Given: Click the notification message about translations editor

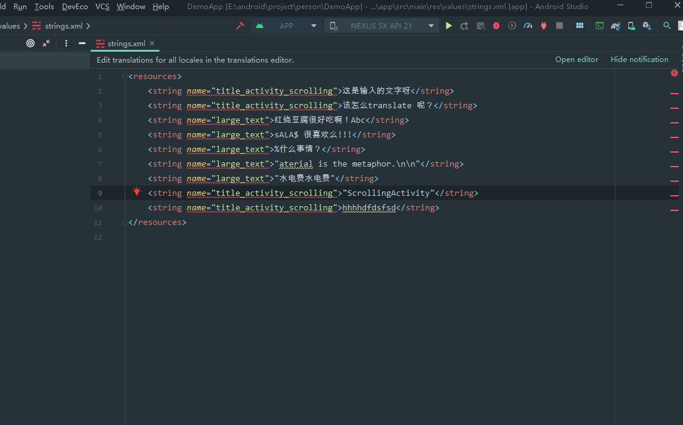Looking at the screenshot, I should pos(195,60).
